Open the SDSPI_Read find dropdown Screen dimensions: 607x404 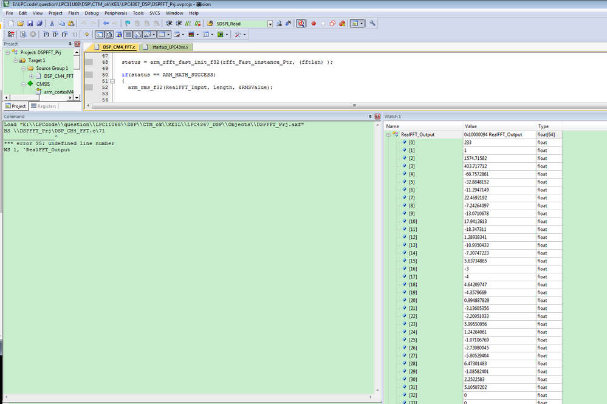(x=270, y=24)
